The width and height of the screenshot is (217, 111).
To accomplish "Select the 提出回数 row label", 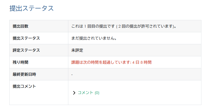I will point(20,26).
